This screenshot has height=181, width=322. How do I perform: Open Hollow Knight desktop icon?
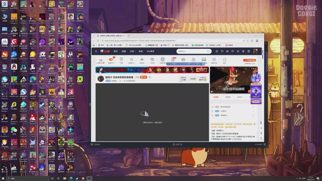[70, 56]
